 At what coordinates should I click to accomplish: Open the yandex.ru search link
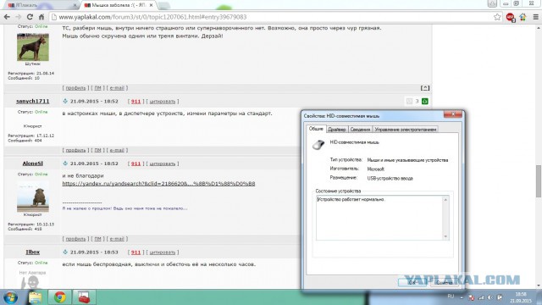coord(158,183)
